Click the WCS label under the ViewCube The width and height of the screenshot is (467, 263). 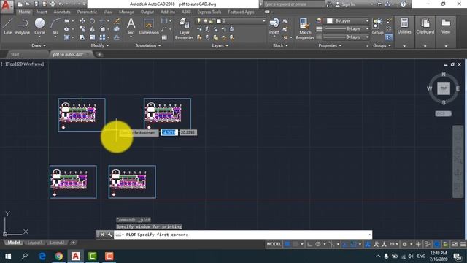click(443, 114)
